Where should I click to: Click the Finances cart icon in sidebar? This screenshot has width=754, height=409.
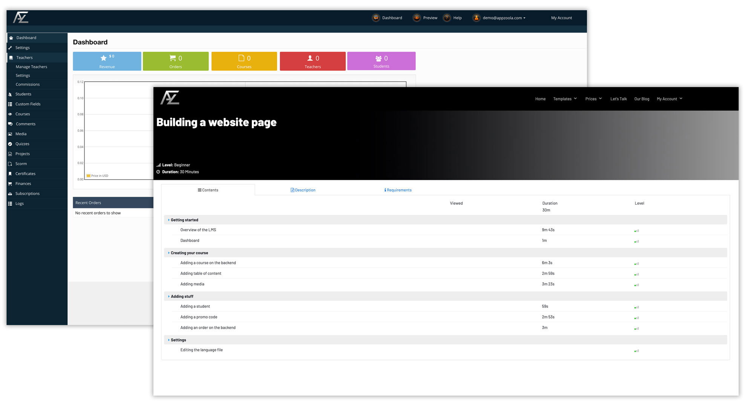click(x=10, y=184)
